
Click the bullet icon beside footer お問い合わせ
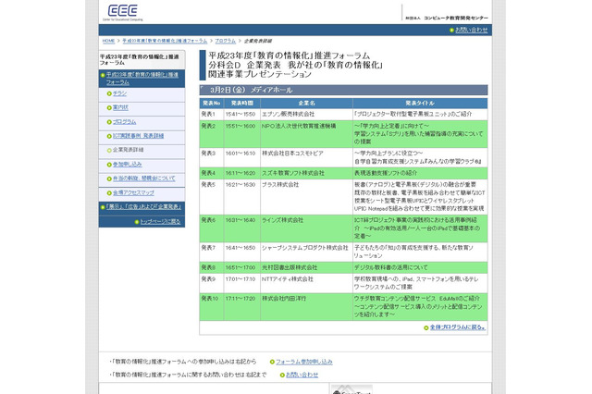[282, 376]
